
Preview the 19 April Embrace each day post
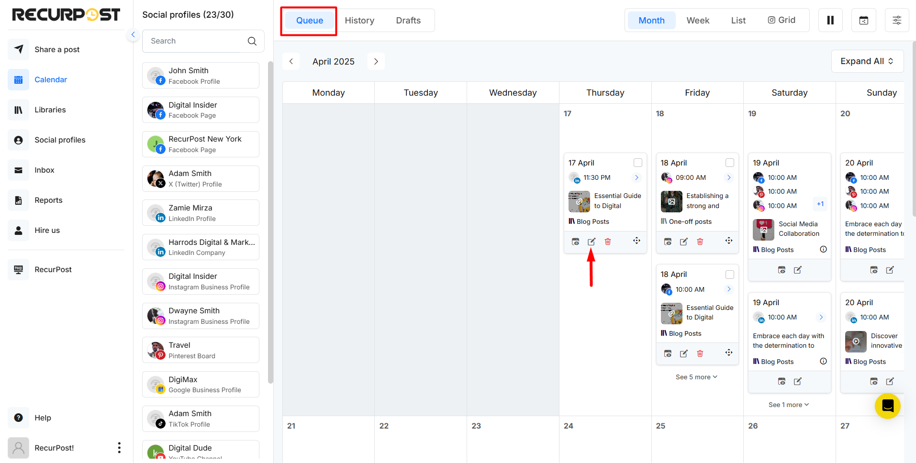(x=782, y=381)
